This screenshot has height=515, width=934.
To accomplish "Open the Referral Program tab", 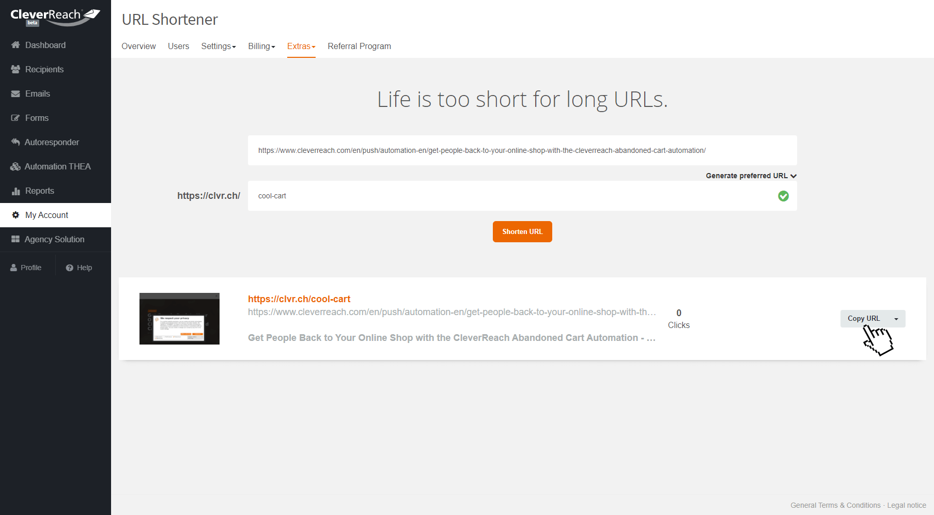I will click(359, 46).
